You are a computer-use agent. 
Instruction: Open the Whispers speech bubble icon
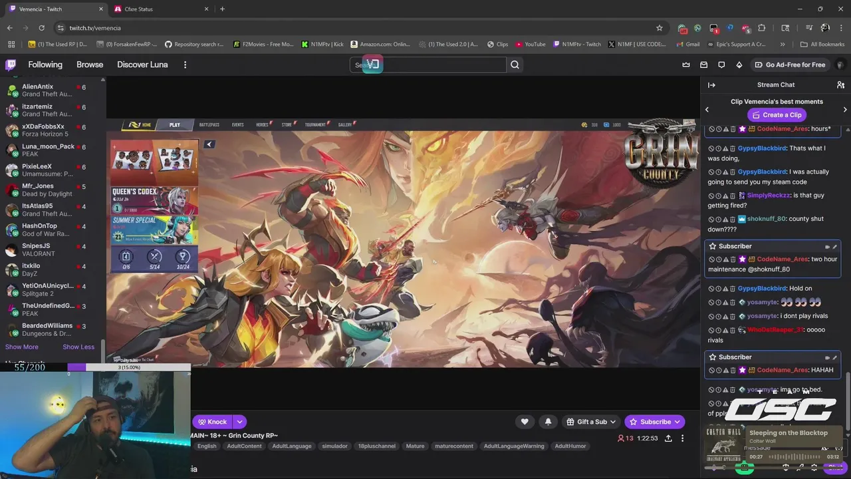[x=721, y=65]
